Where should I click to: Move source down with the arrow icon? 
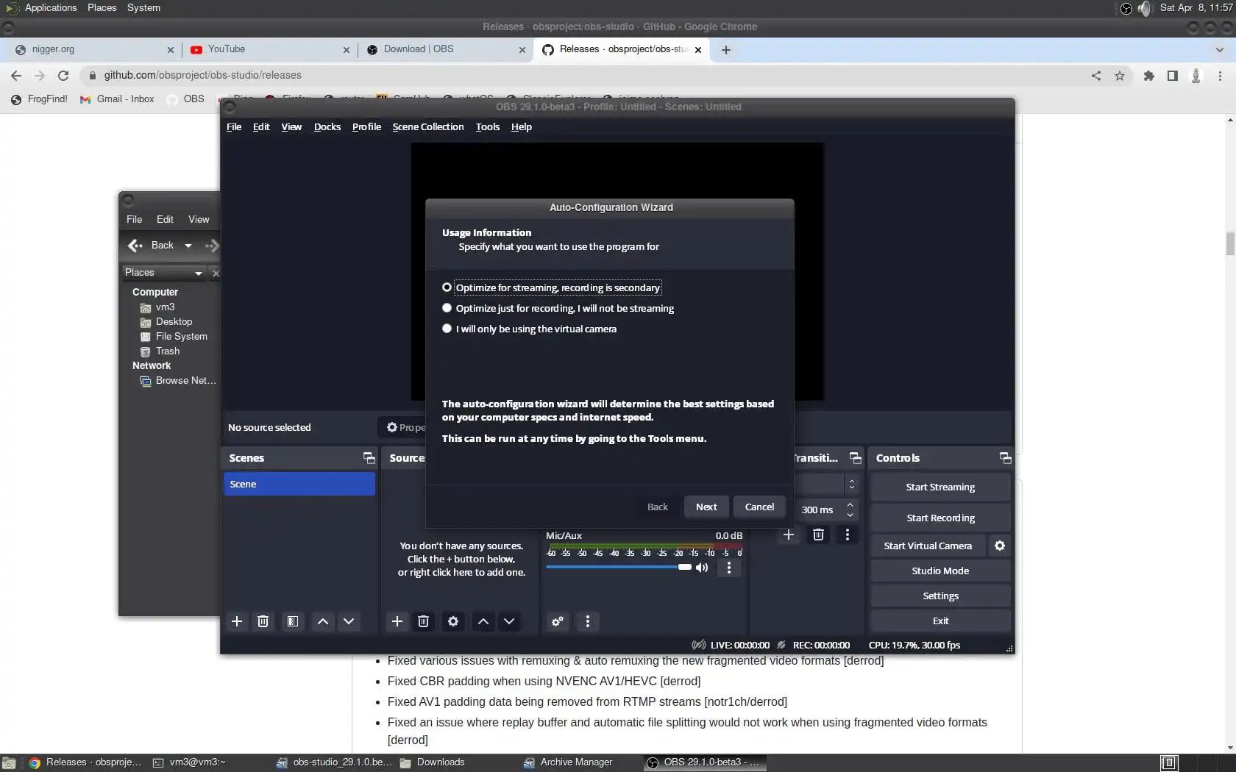(509, 621)
